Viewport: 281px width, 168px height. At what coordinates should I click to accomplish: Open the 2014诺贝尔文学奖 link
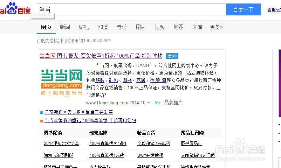[x=61, y=143]
